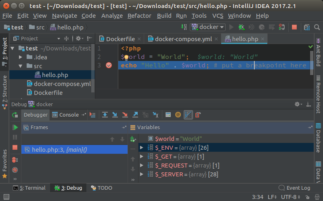Screen dimensions: 323x201
Task: Toggle the breakpoint on line 3
Action: tap(109, 65)
